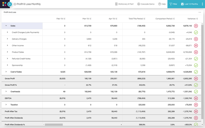Click the Filter button
The image size is (205, 128).
coord(173,4)
